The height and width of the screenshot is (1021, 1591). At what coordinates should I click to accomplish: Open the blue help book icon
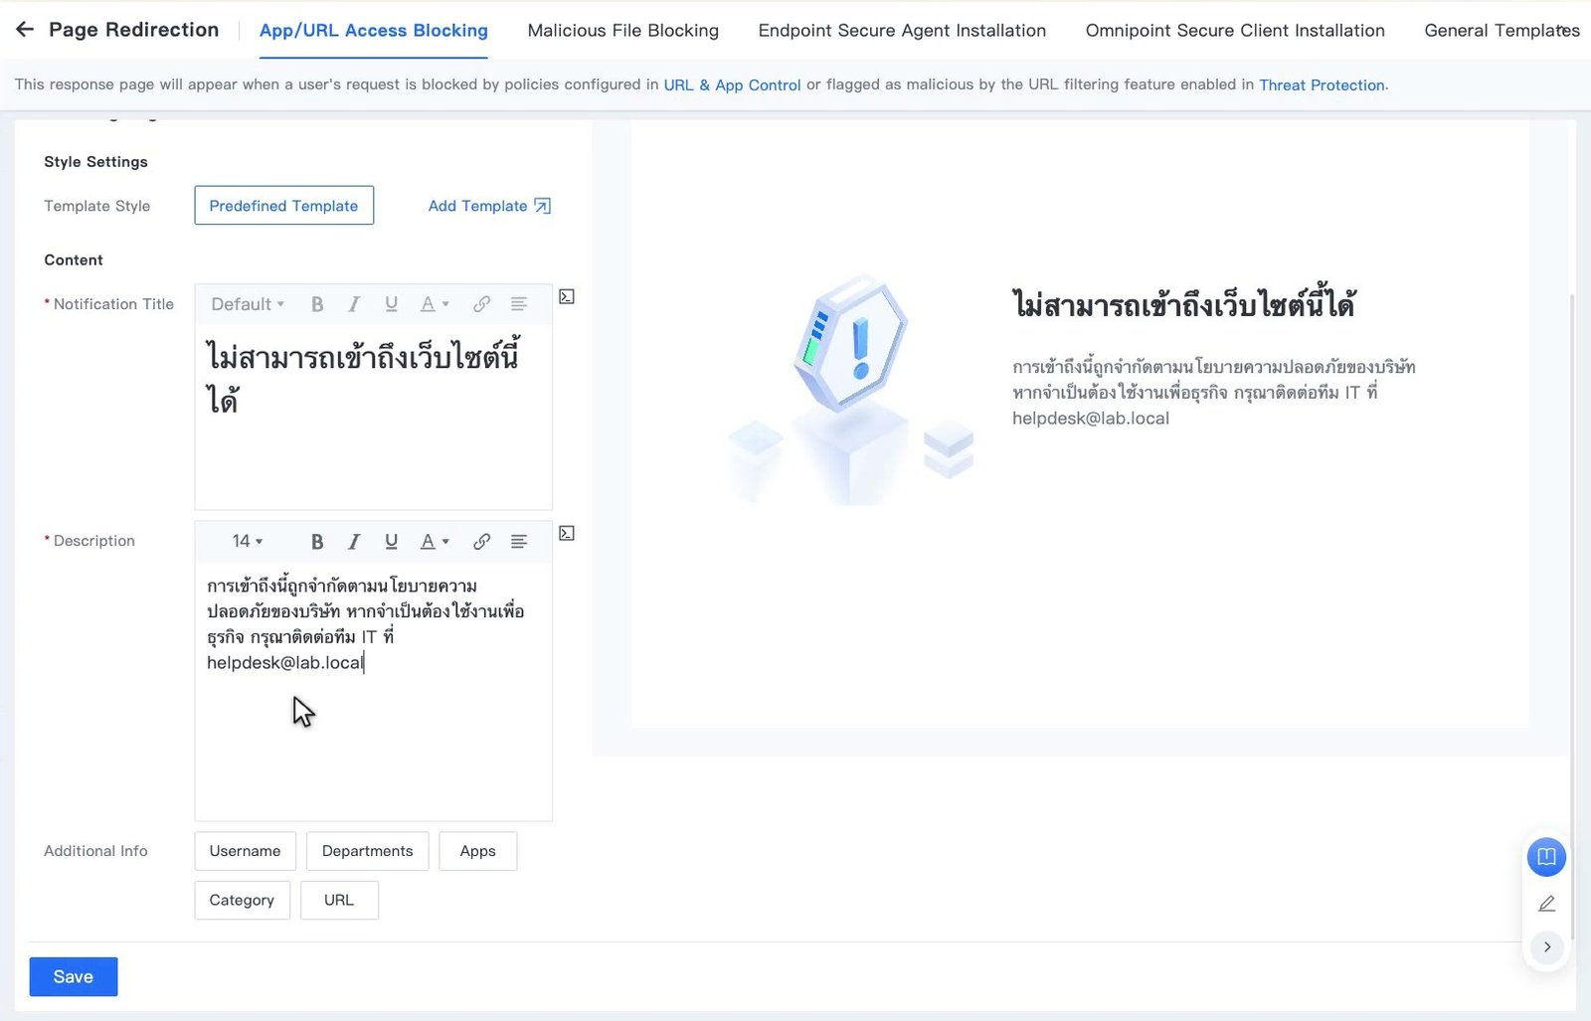coord(1546,857)
